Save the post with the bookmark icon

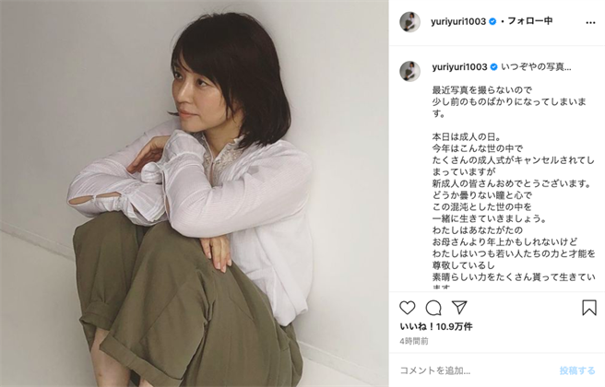(589, 308)
